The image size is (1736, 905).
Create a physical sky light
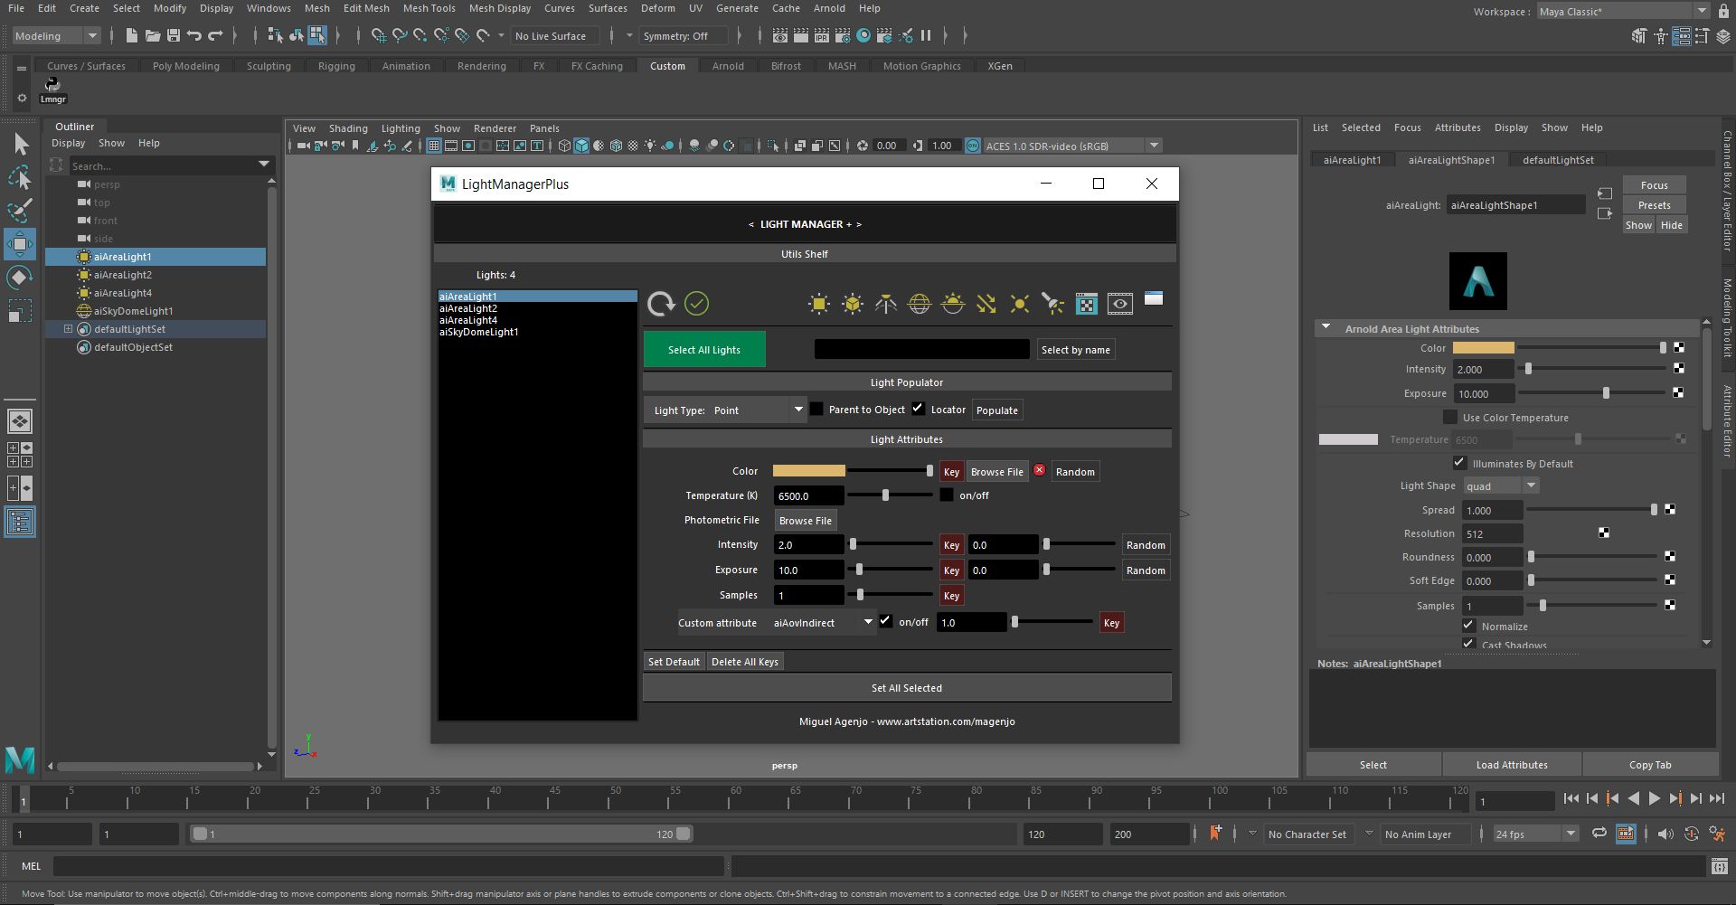(953, 304)
